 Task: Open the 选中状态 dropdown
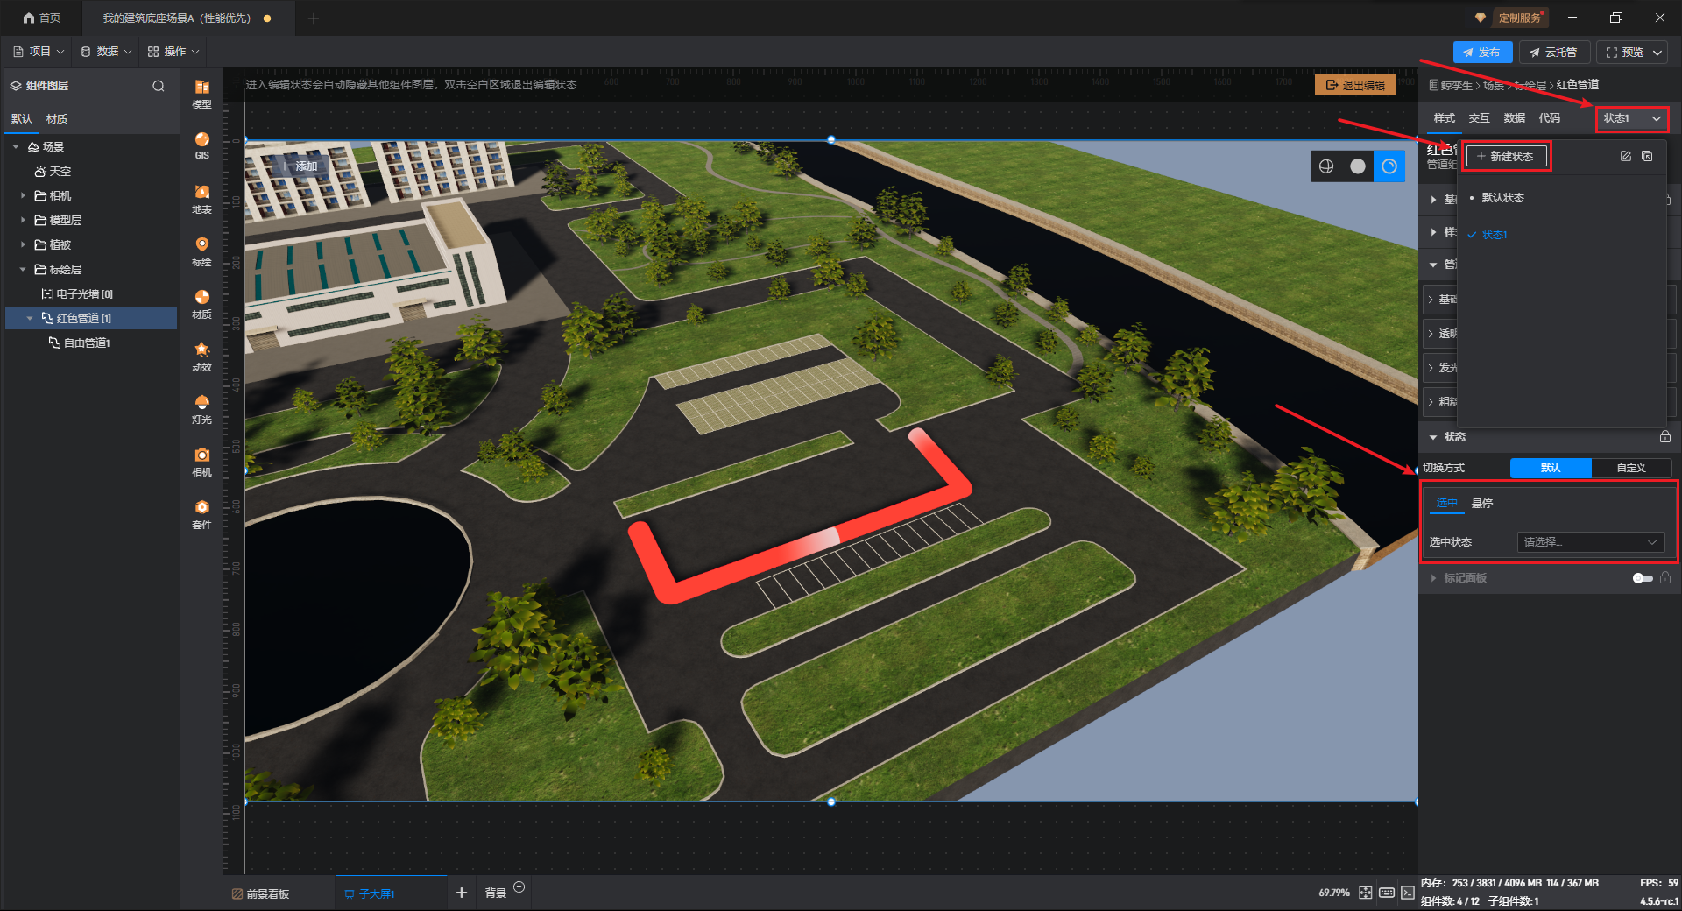pos(1591,542)
